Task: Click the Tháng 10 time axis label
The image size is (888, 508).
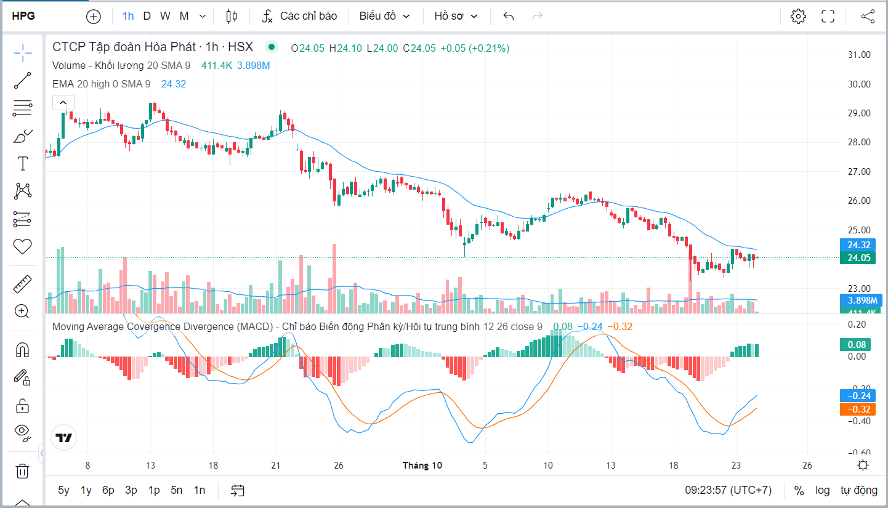Action: pyautogui.click(x=422, y=466)
